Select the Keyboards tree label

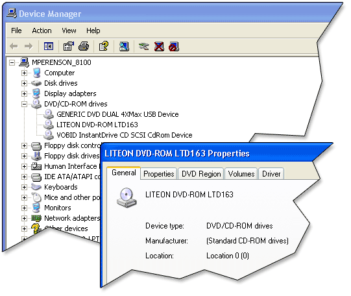[x=61, y=187]
